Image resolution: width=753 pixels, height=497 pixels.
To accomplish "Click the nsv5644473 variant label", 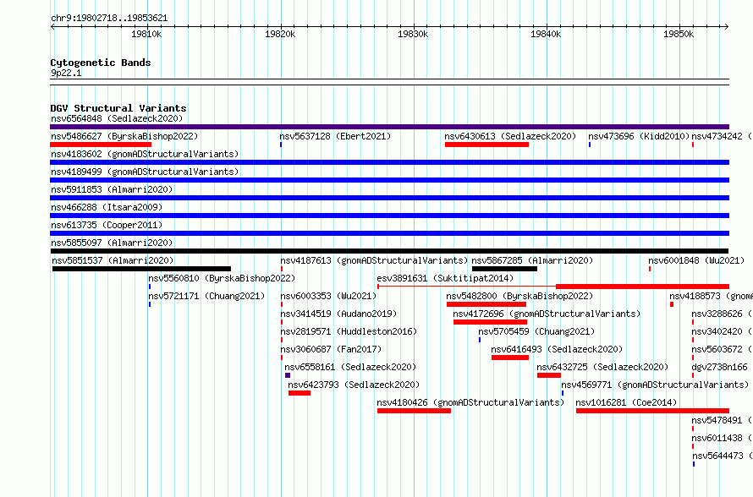I will (722, 456).
